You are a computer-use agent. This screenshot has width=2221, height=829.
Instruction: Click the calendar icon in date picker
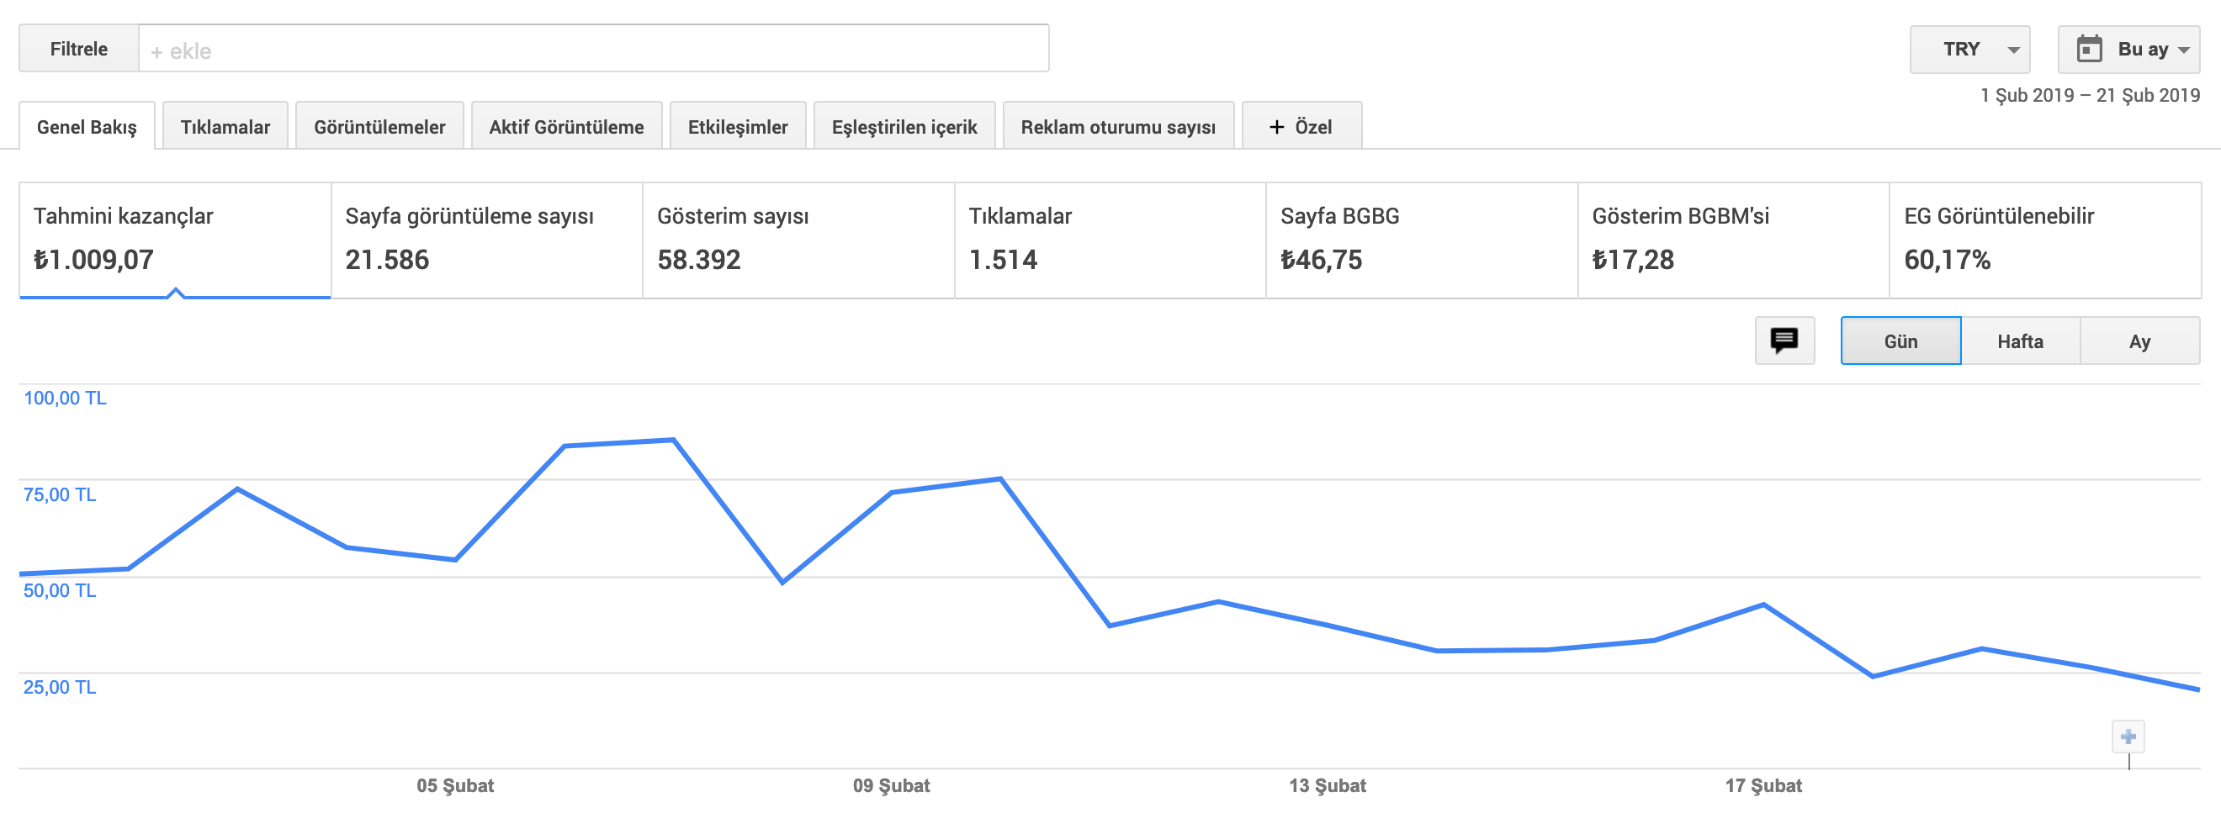point(2088,49)
